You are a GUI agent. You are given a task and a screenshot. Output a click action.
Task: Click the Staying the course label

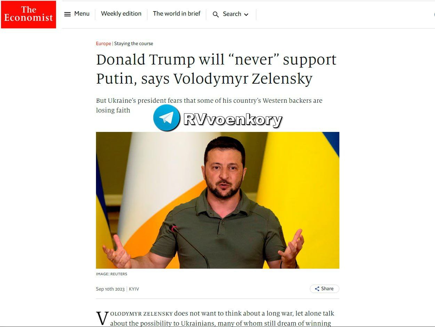(134, 44)
